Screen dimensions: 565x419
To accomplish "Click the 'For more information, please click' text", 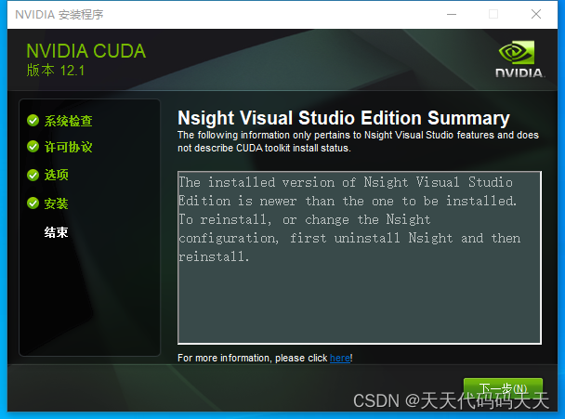I will coord(252,358).
